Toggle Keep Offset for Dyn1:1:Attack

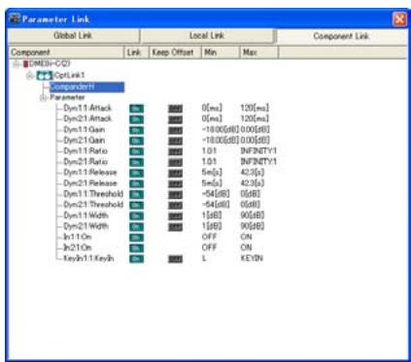pyautogui.click(x=175, y=109)
